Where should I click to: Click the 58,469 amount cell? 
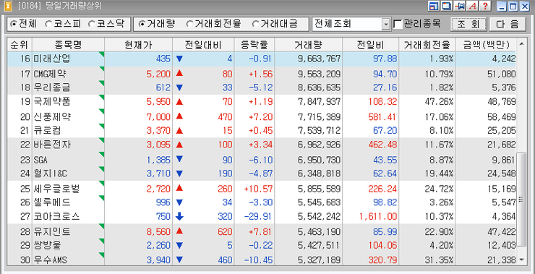(502, 117)
